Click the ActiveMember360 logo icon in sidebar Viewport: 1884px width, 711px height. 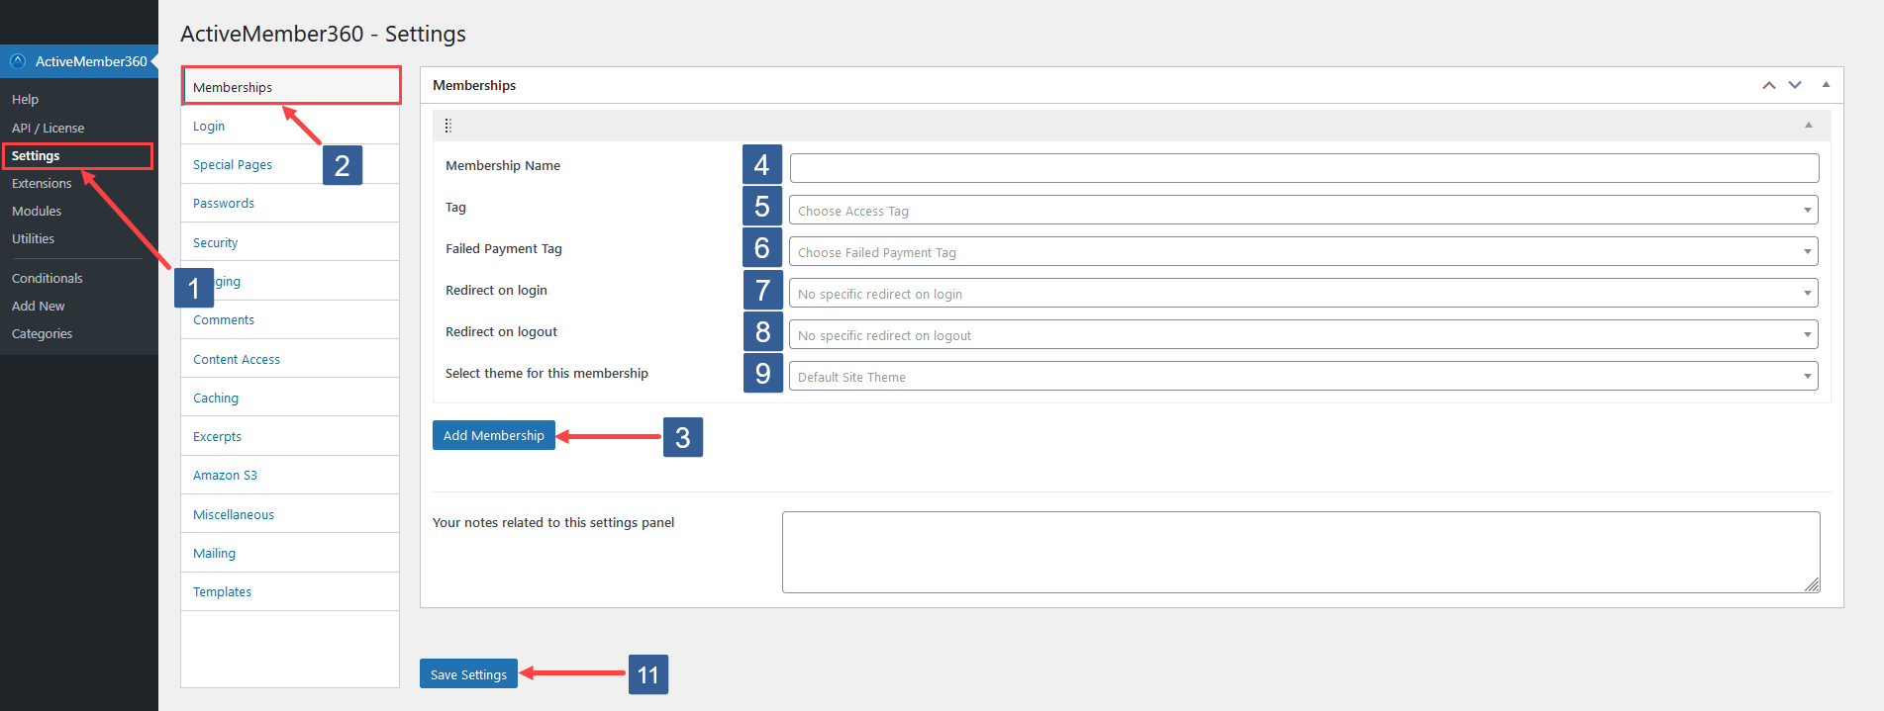point(18,60)
